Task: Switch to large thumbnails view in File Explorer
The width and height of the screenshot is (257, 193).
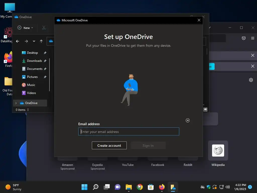Action: 205,110
